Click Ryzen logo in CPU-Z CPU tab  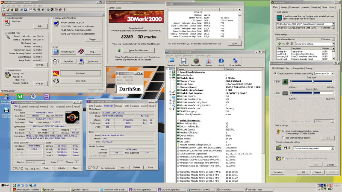pyautogui.click(x=72, y=117)
